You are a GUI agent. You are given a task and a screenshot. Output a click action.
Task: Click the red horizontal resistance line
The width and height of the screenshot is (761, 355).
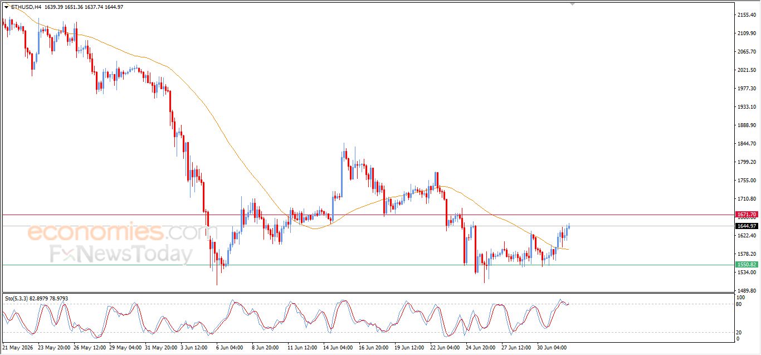(x=368, y=215)
